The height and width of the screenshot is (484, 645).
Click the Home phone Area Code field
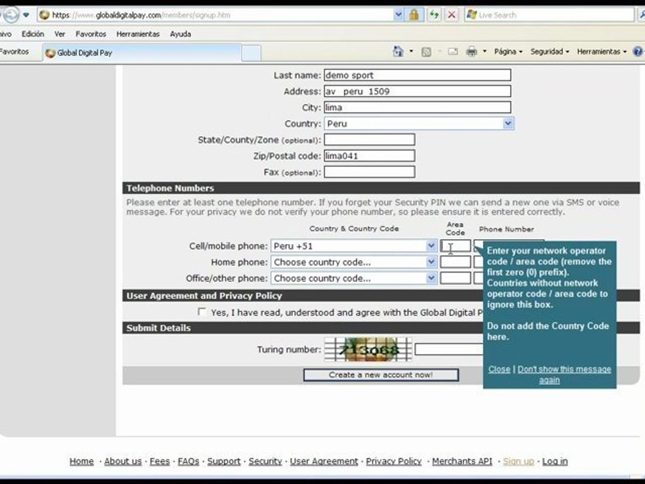[x=456, y=262]
